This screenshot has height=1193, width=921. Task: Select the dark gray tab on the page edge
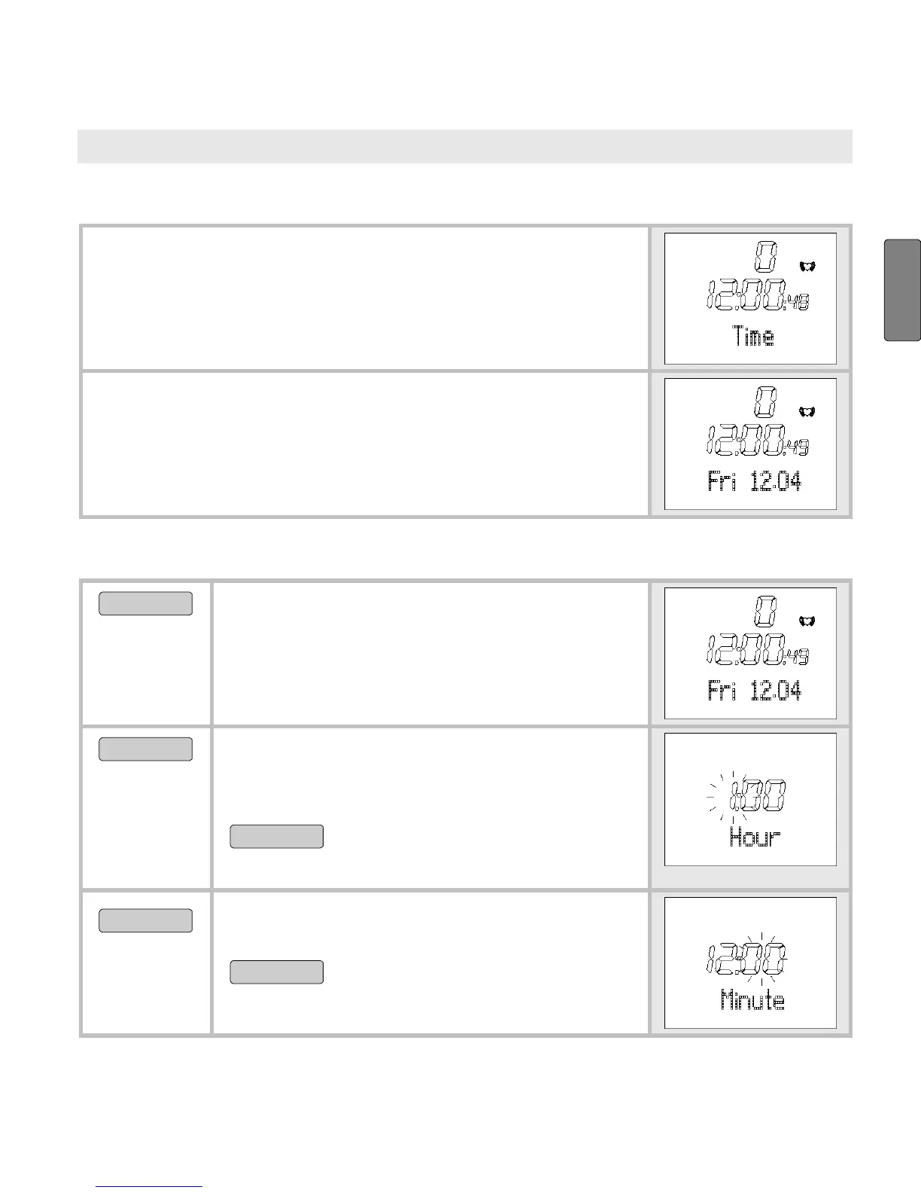pos(902,290)
